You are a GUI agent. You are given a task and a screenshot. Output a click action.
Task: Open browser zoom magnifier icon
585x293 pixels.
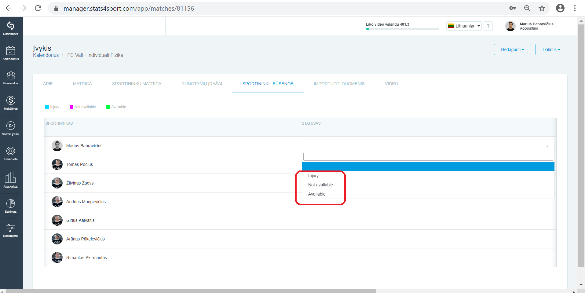pyautogui.click(x=527, y=8)
